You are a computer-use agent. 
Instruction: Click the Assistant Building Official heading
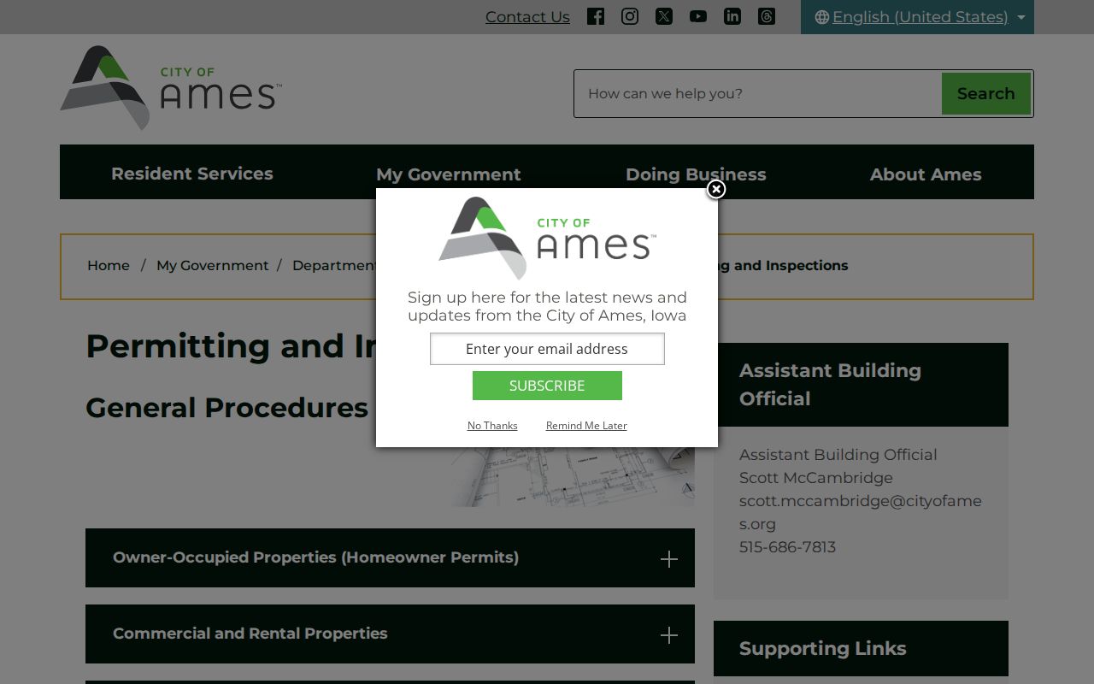tap(830, 385)
